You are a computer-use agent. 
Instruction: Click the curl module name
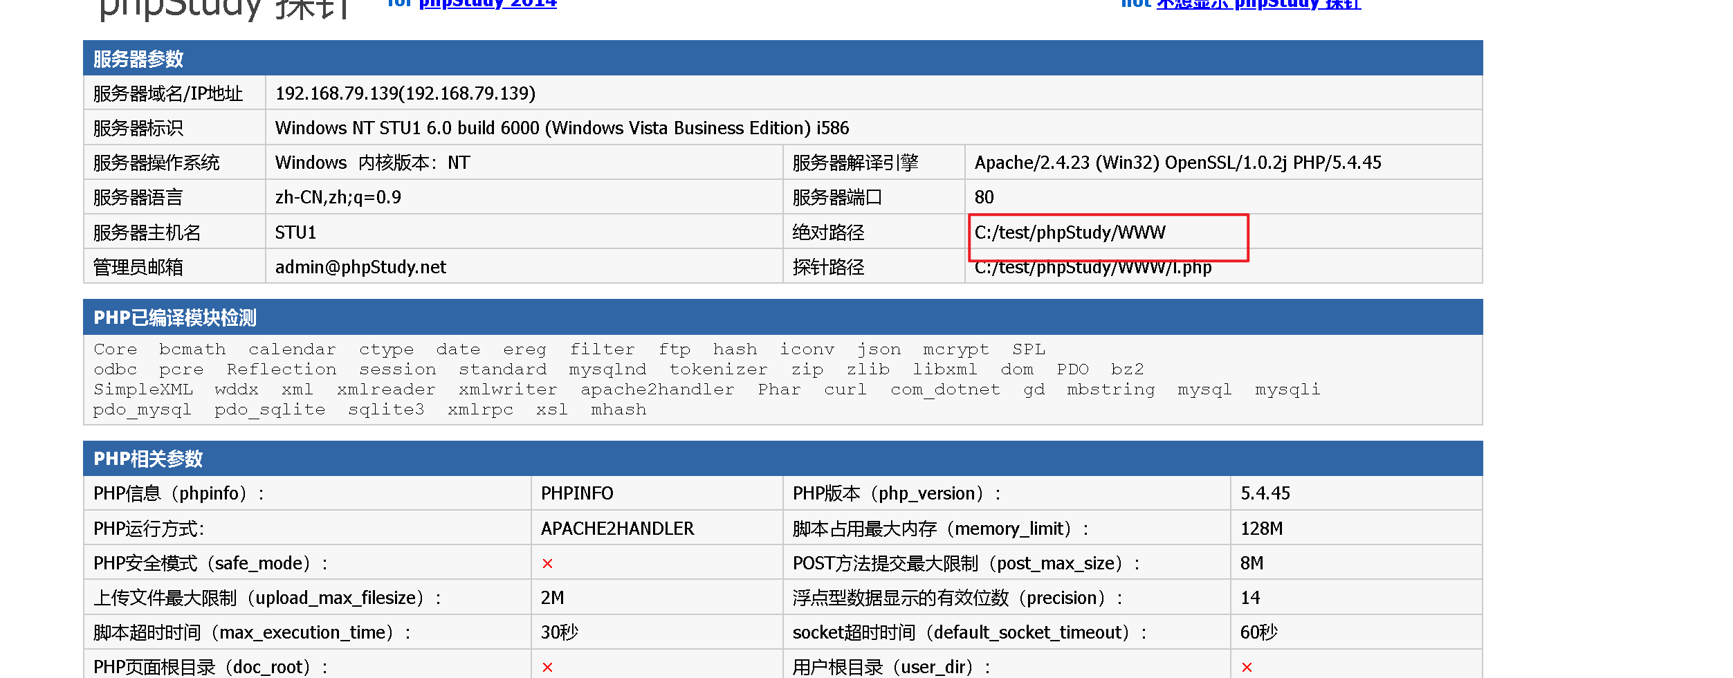tap(845, 390)
